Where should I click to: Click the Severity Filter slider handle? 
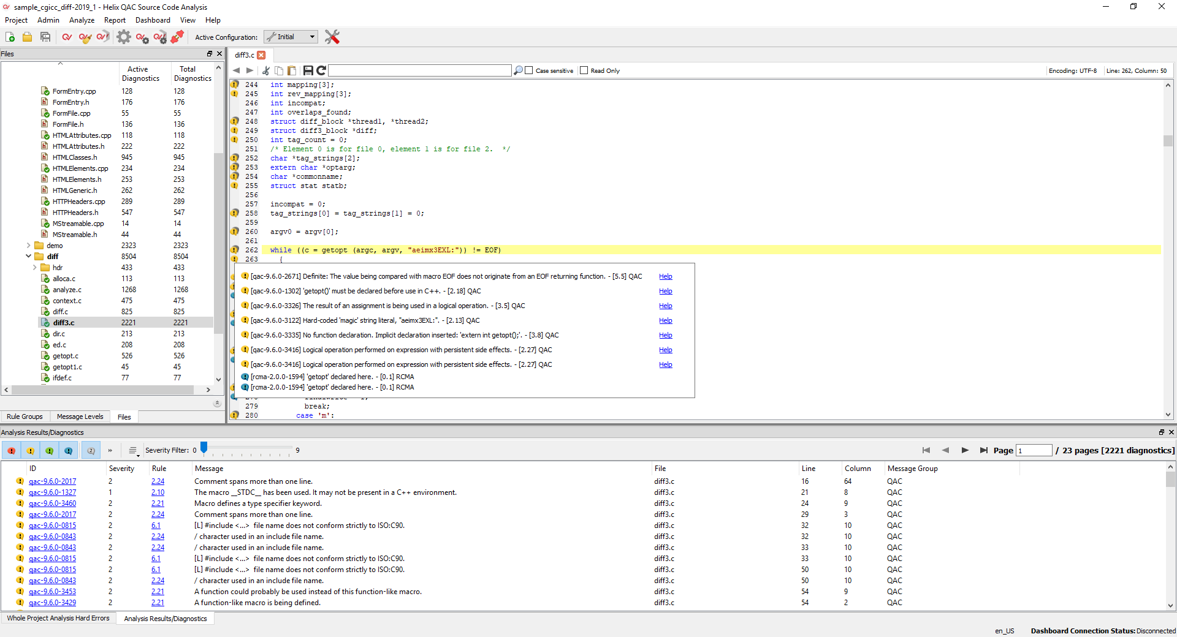tap(204, 448)
